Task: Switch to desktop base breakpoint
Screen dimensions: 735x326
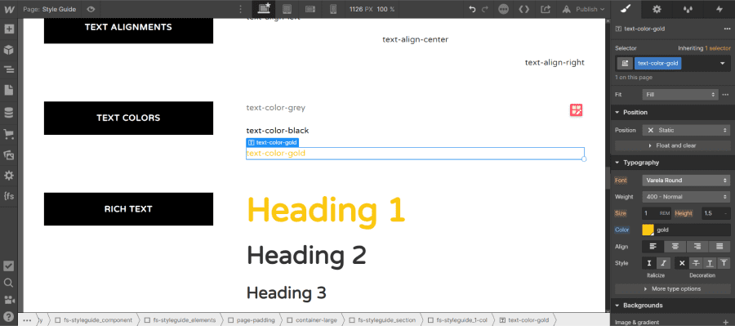Action: pos(265,9)
